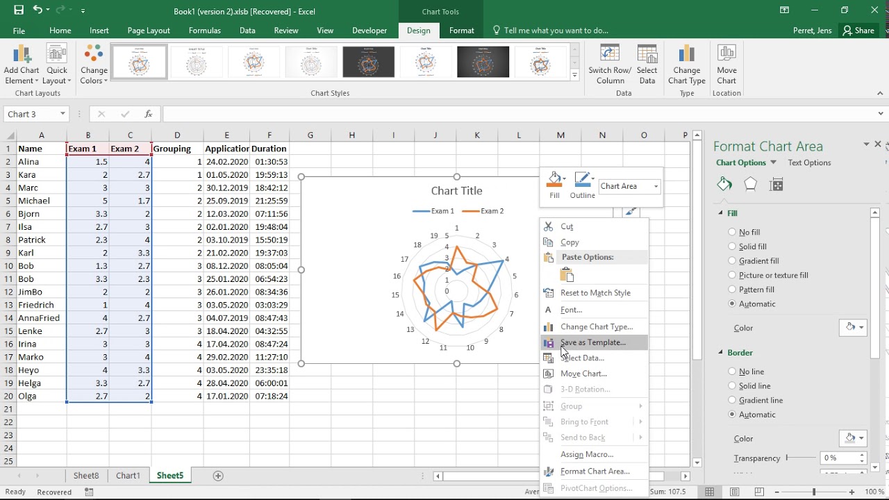Click the paste clipboard icon under Paste Options
Viewport: 889px width, 500px height.
point(567,275)
